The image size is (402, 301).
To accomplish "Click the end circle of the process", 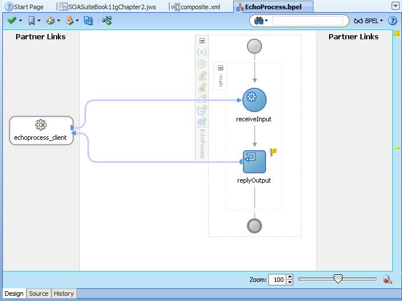I will (255, 226).
